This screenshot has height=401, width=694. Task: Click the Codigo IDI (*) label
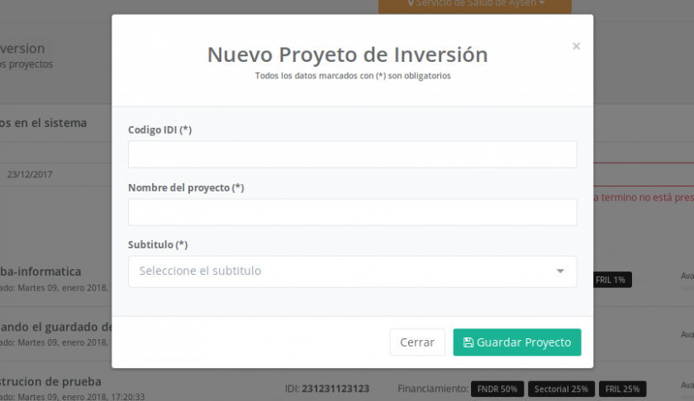pos(159,130)
